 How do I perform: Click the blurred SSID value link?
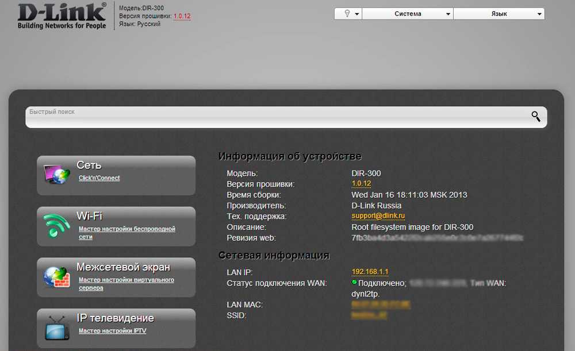[369, 315]
